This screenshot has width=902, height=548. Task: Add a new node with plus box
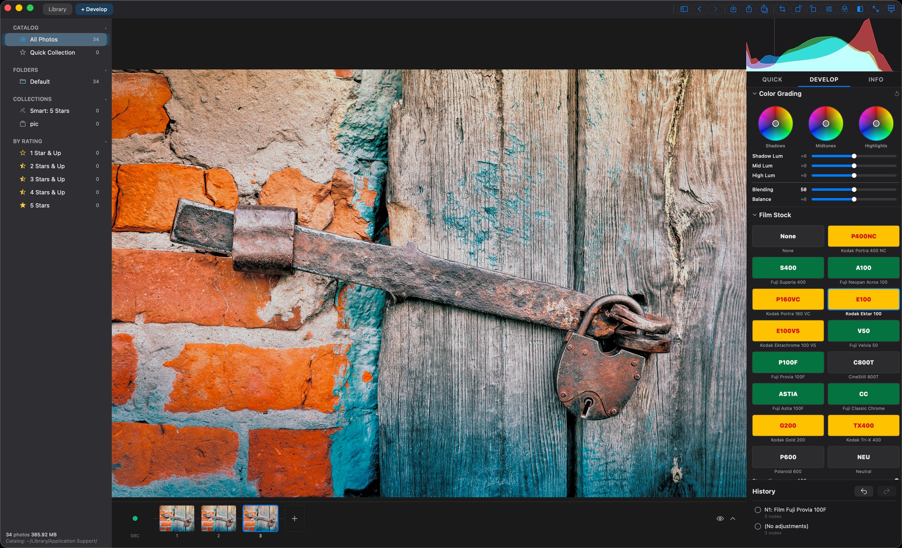tap(294, 518)
